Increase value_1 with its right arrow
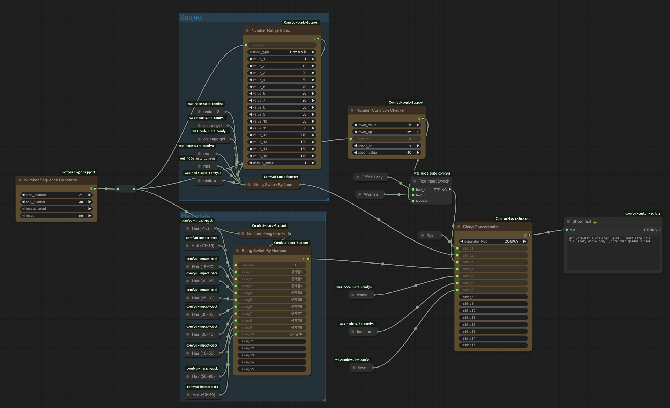The width and height of the screenshot is (670, 408). 313,59
